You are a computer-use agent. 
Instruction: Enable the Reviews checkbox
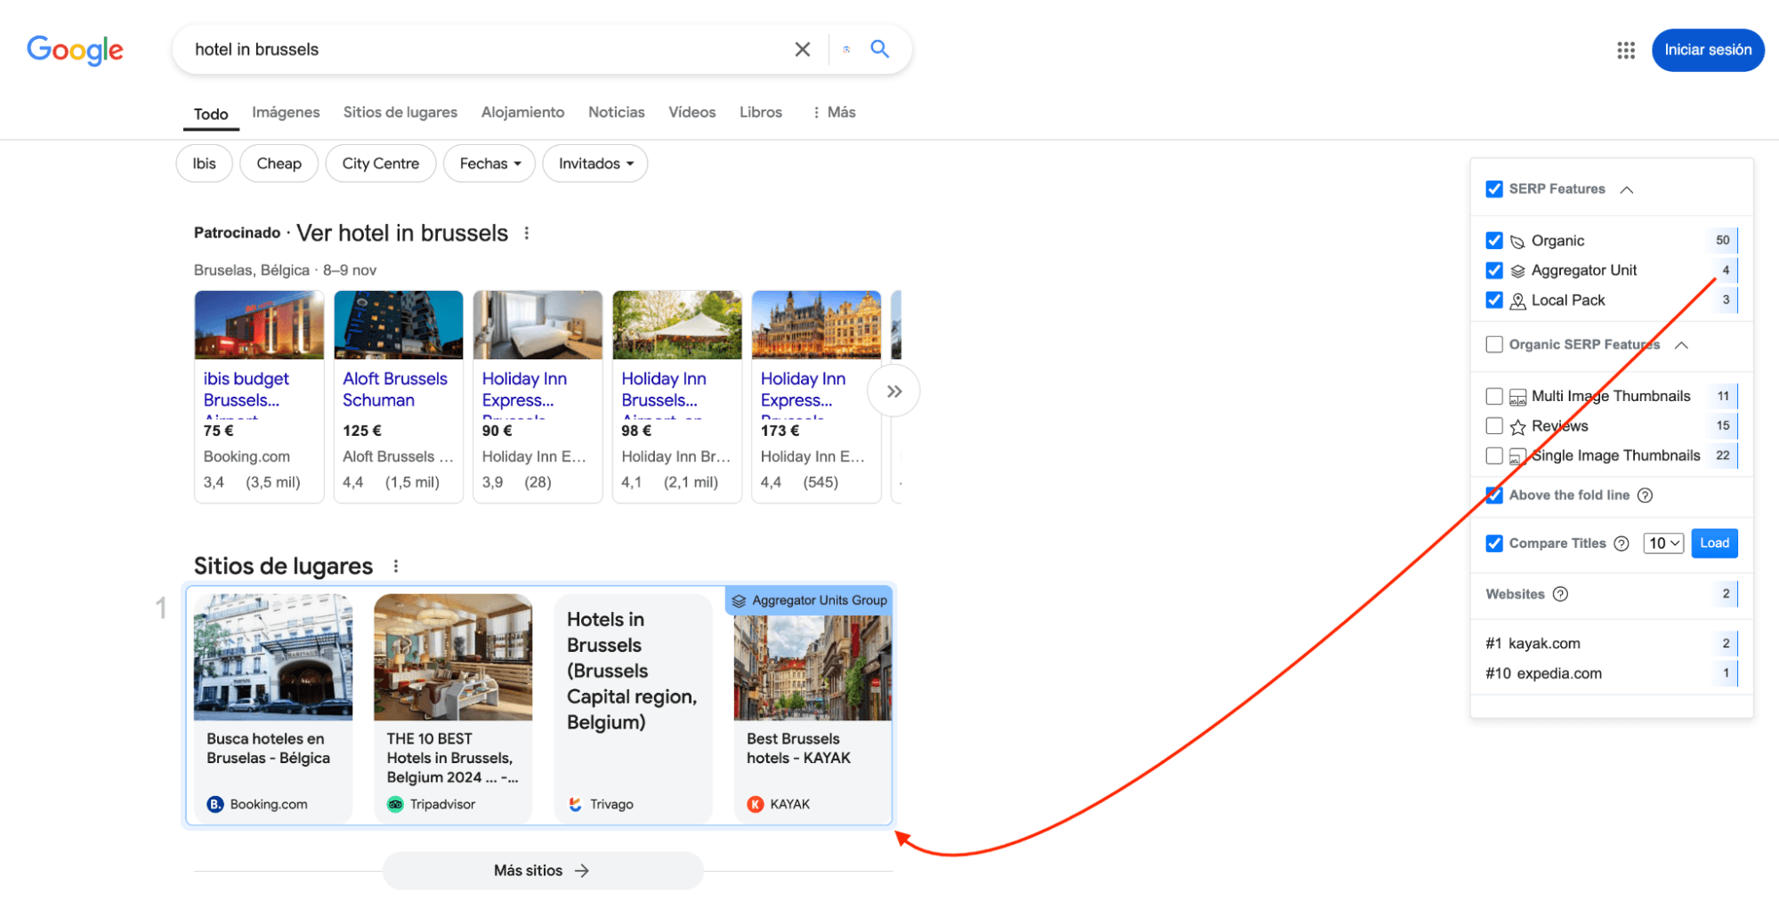(x=1494, y=426)
